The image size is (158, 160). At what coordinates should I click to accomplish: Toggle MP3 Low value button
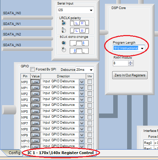35,100
